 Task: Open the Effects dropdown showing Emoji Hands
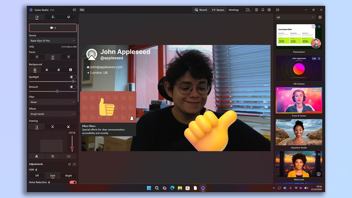[x=53, y=114]
